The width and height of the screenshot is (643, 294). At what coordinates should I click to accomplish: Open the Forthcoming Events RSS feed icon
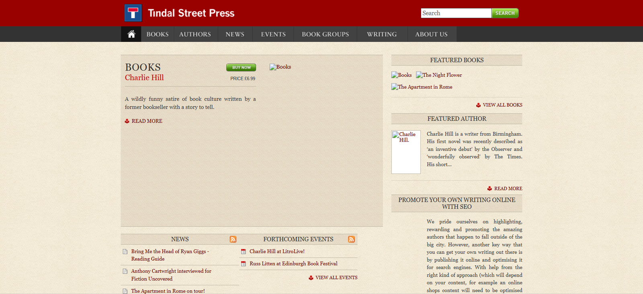[351, 239]
